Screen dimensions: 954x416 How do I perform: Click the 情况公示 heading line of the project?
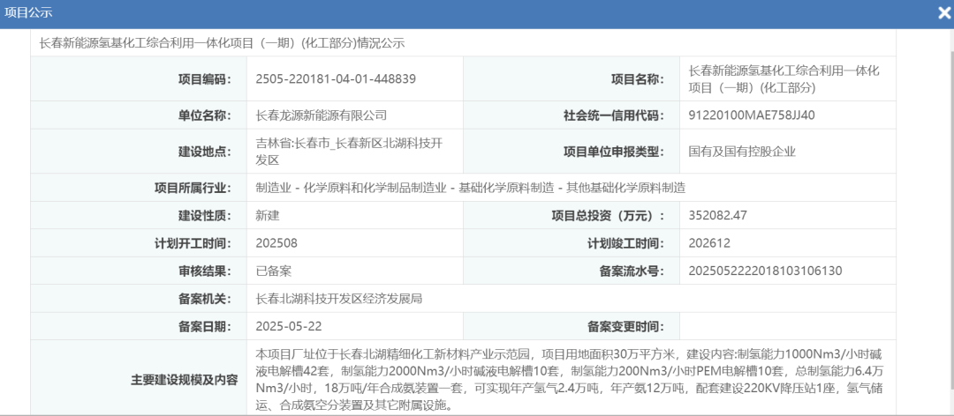222,43
